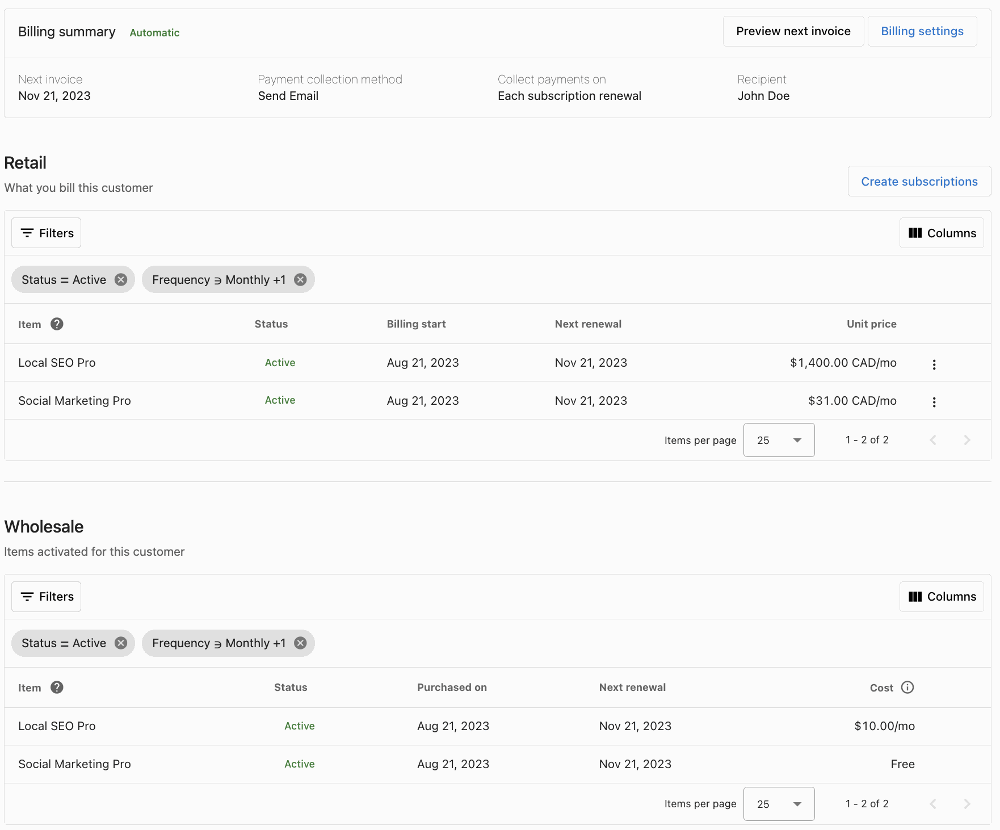The image size is (1000, 830).
Task: Click the $1,400.00 CAD/mo unit price
Action: [x=843, y=363]
